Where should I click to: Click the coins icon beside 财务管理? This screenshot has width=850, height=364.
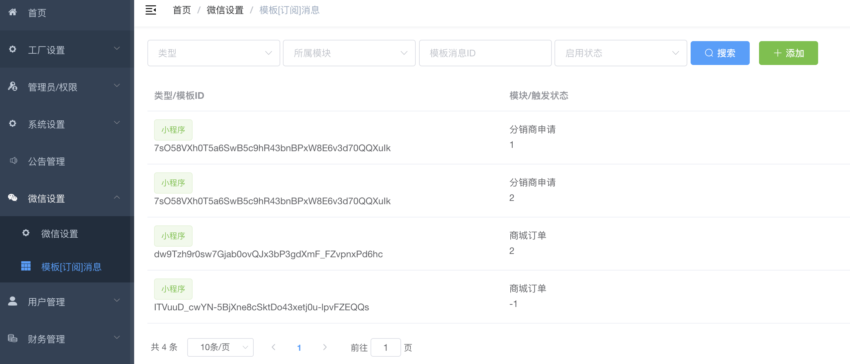(13, 338)
